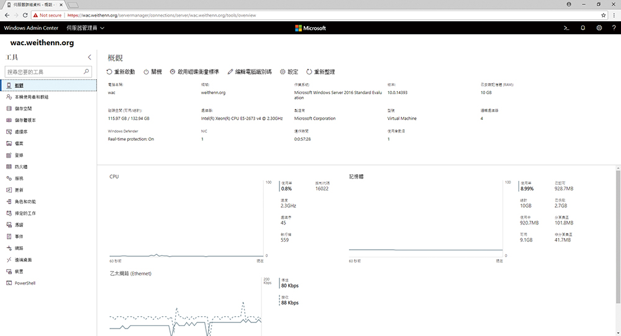Click Windows Admin Center home link
621x336 pixels.
(31, 28)
